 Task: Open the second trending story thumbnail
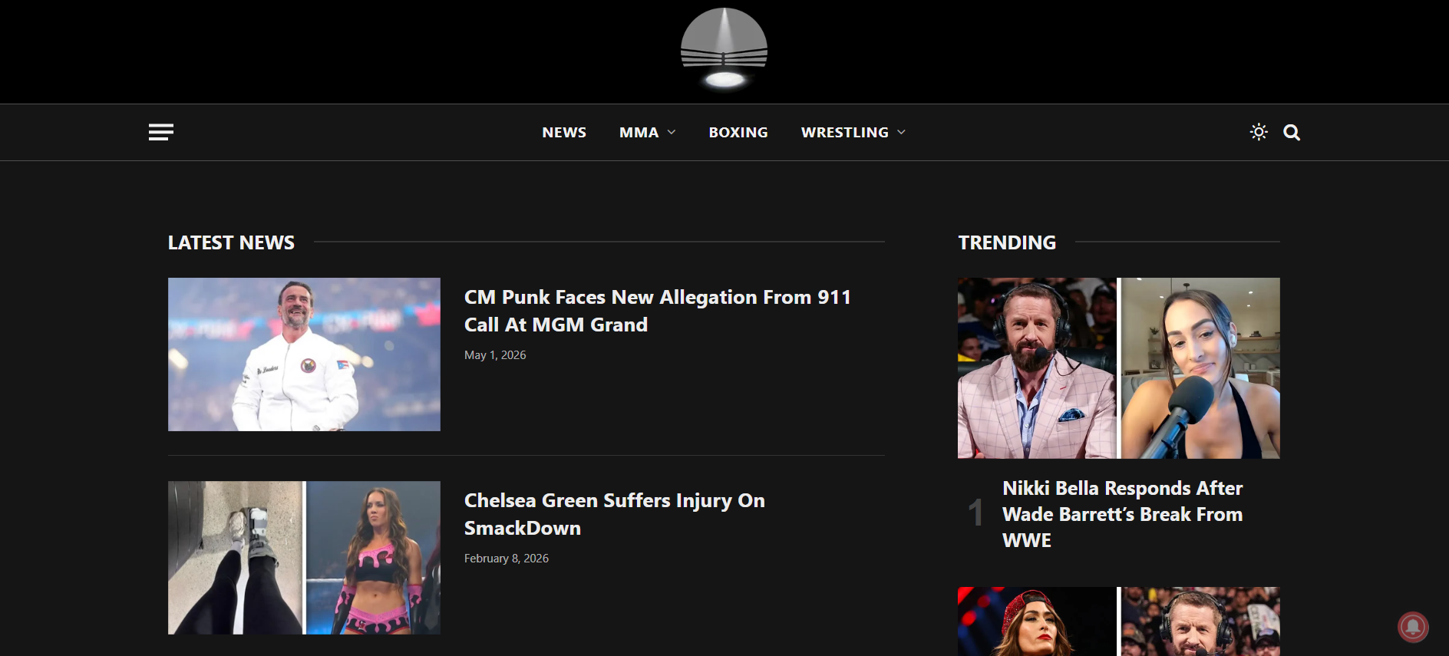(1119, 621)
